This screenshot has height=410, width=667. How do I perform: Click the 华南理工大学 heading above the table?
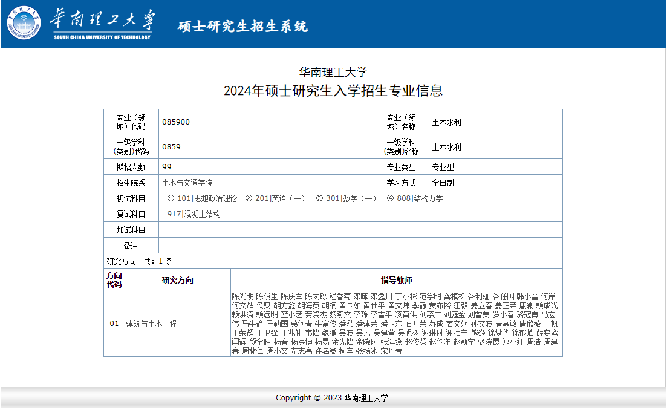333,73
